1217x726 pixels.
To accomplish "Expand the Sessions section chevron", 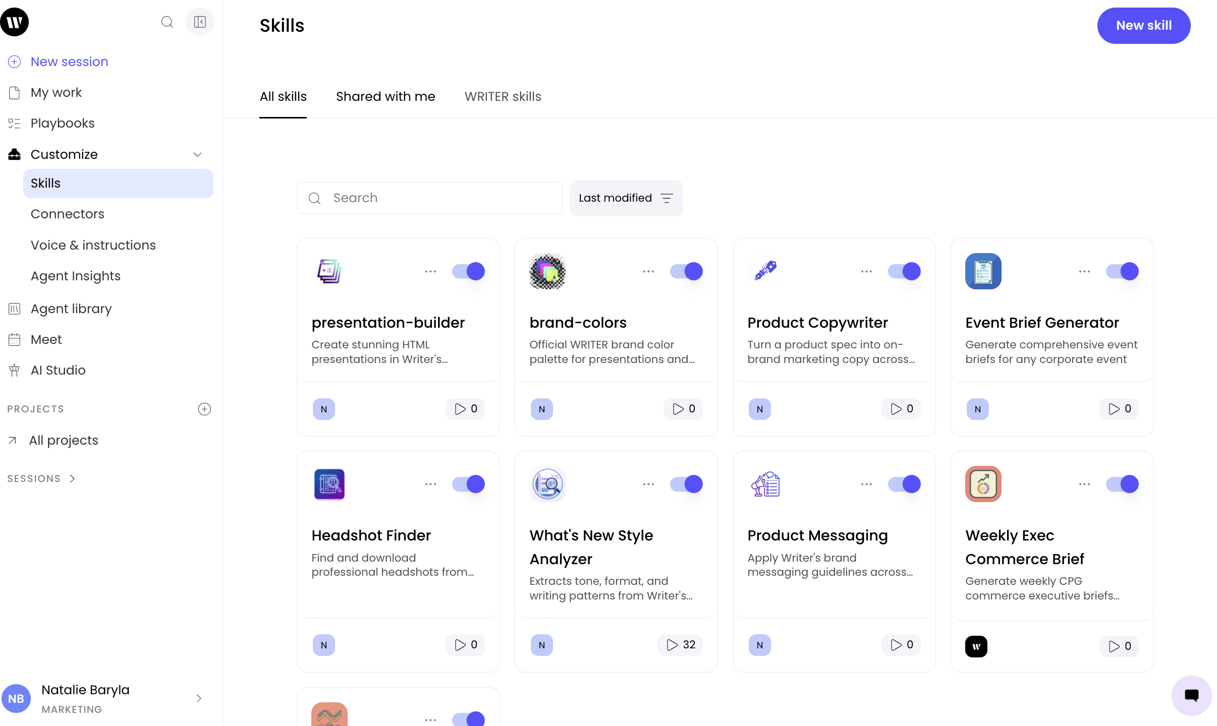I will click(x=72, y=478).
